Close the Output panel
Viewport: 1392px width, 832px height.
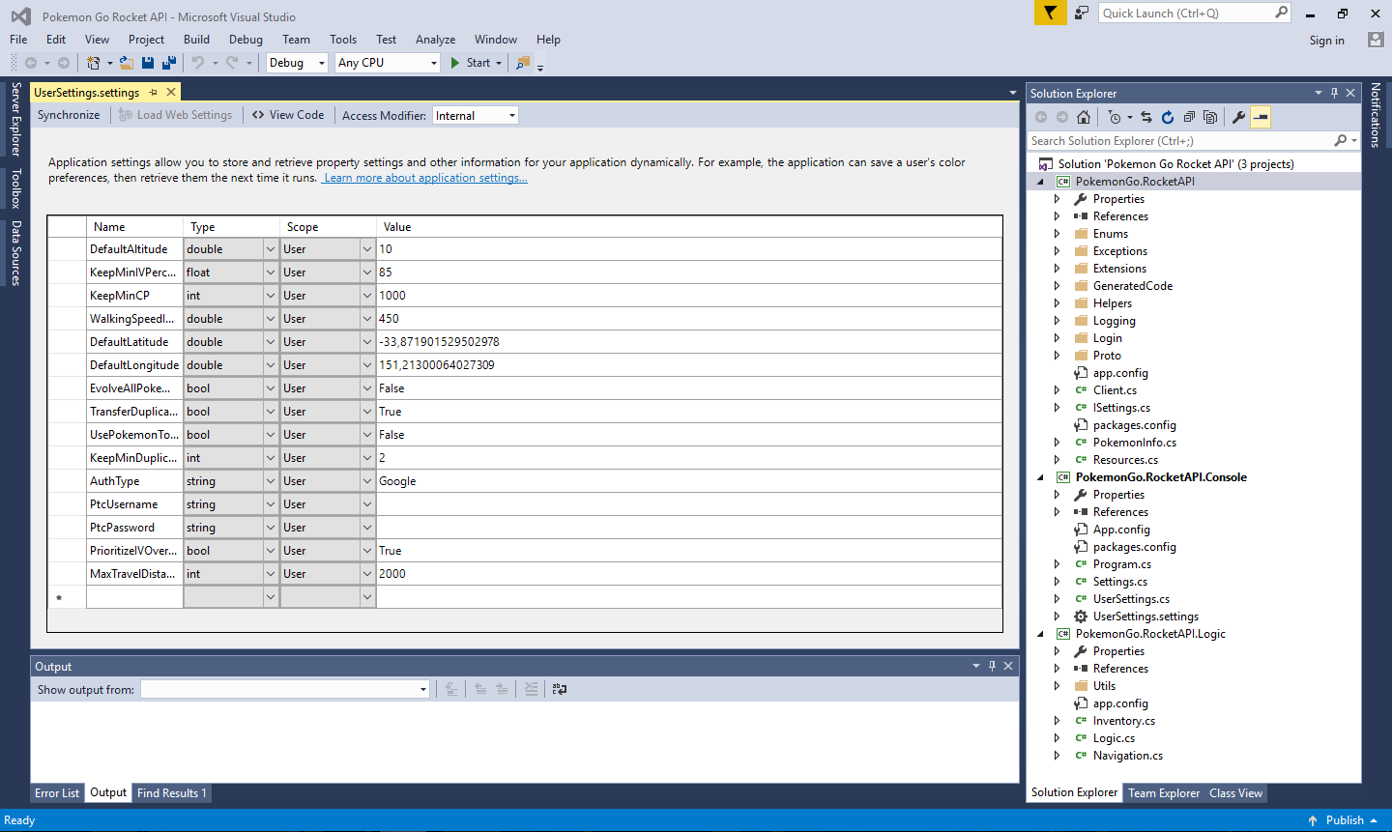click(x=1008, y=666)
